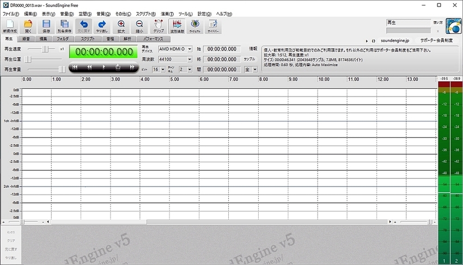Expand the ビット 16 dropdown

(x=163, y=69)
